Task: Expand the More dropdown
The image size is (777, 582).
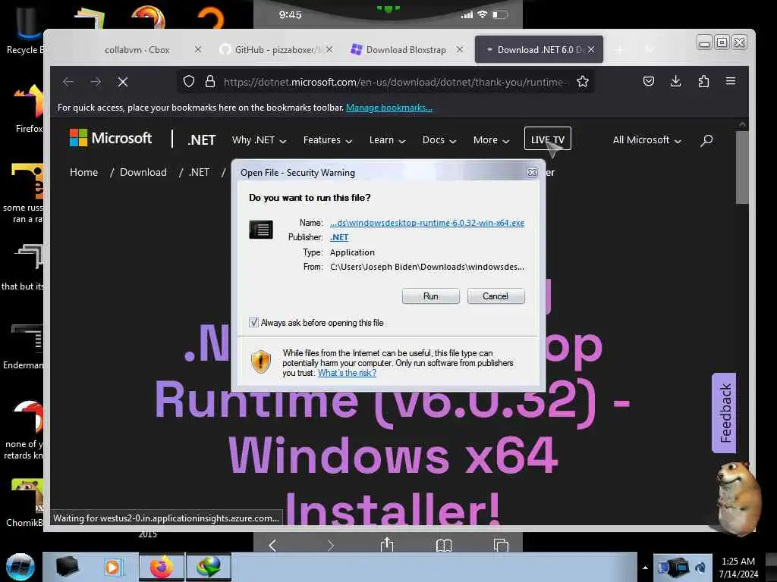Action: pos(491,140)
